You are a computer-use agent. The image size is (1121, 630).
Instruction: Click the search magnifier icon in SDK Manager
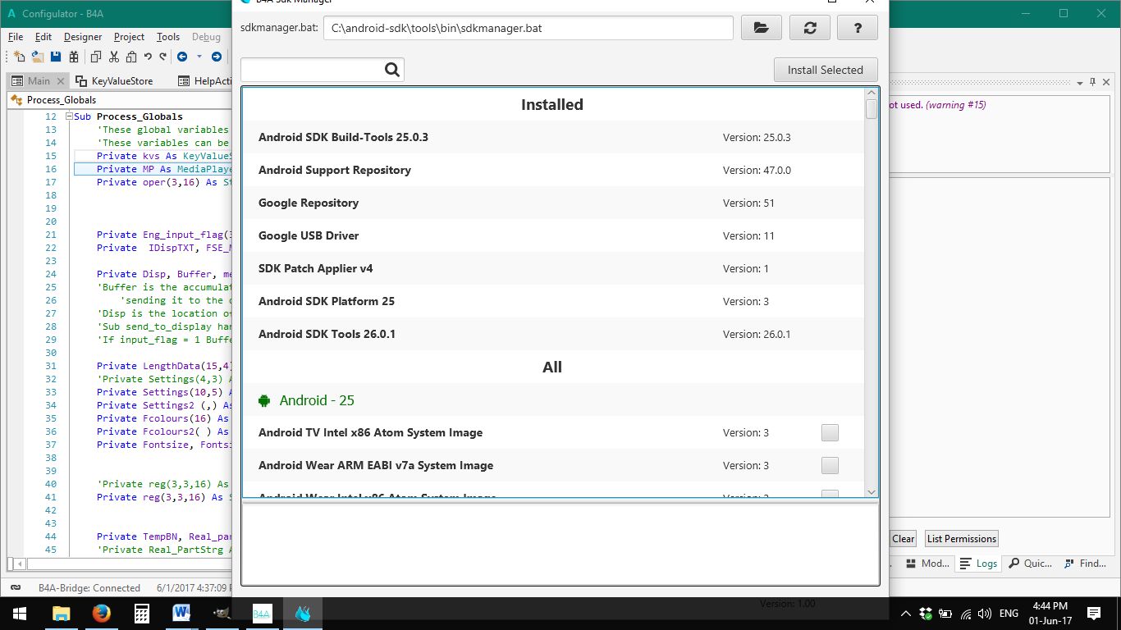[x=392, y=70]
